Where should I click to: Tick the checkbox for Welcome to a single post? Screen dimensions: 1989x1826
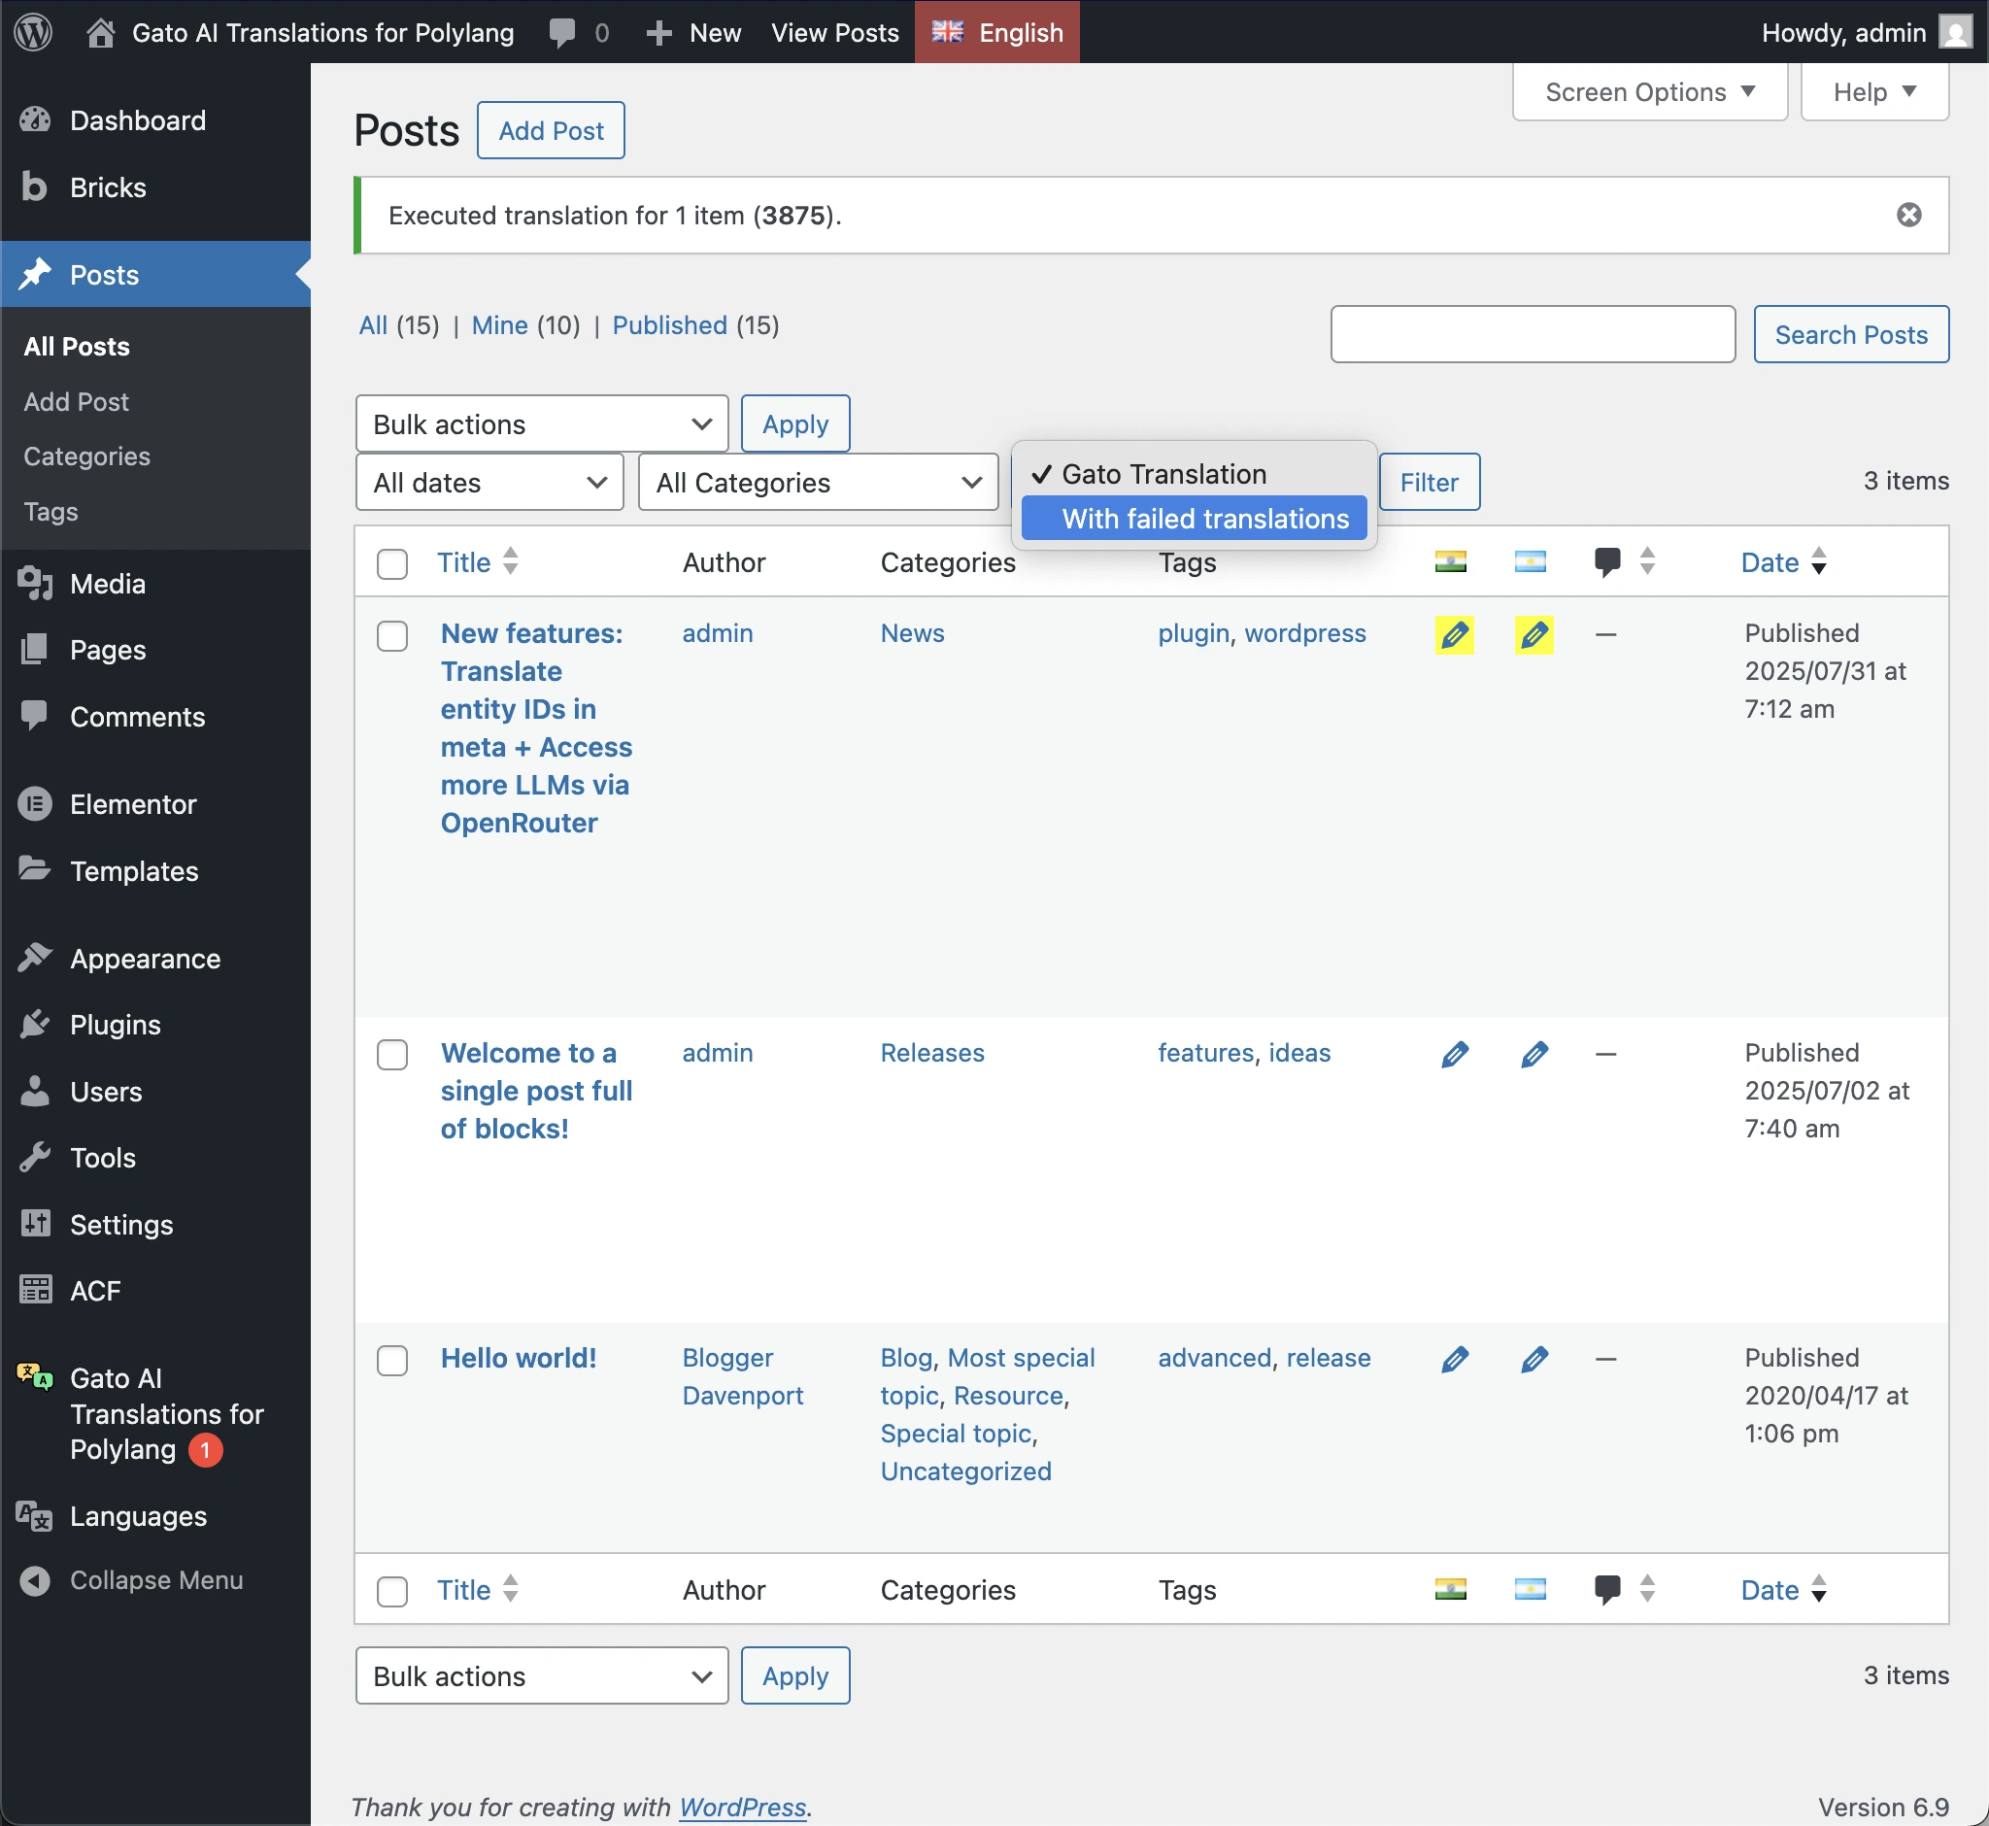[392, 1054]
